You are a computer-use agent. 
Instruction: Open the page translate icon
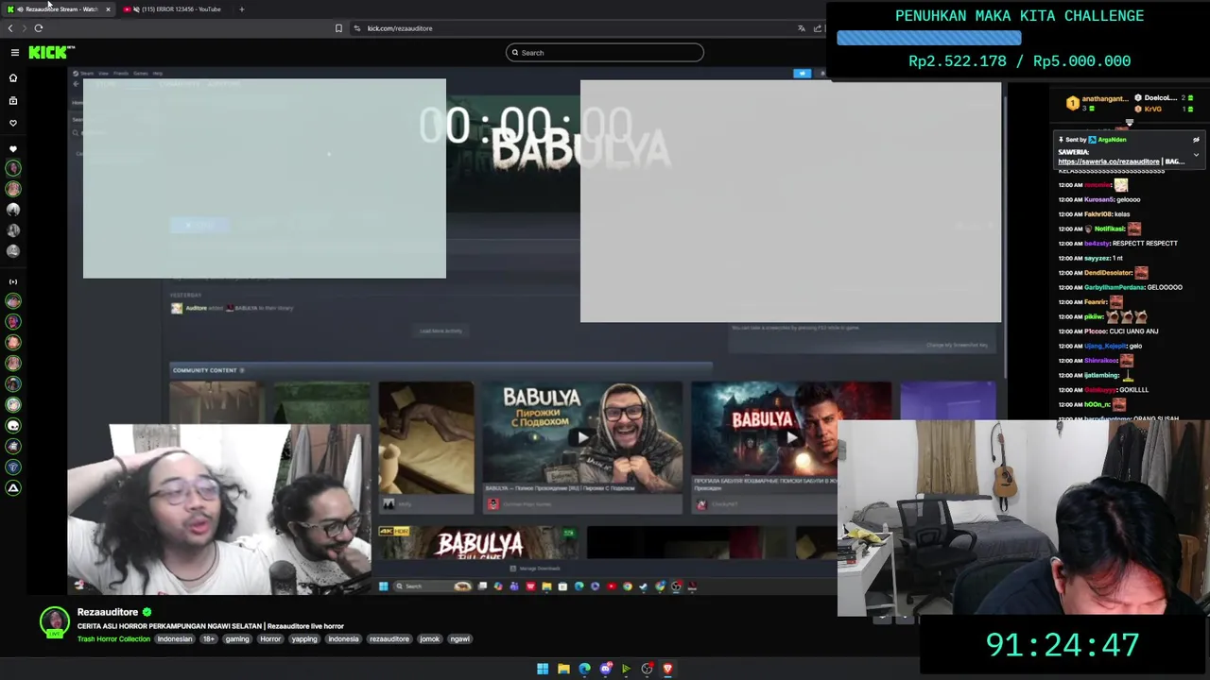[802, 28]
